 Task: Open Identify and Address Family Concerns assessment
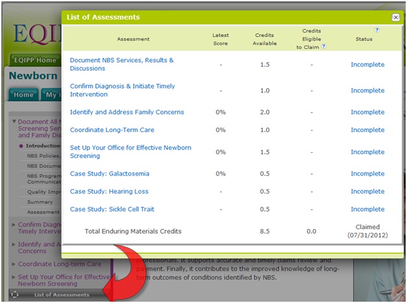126,112
